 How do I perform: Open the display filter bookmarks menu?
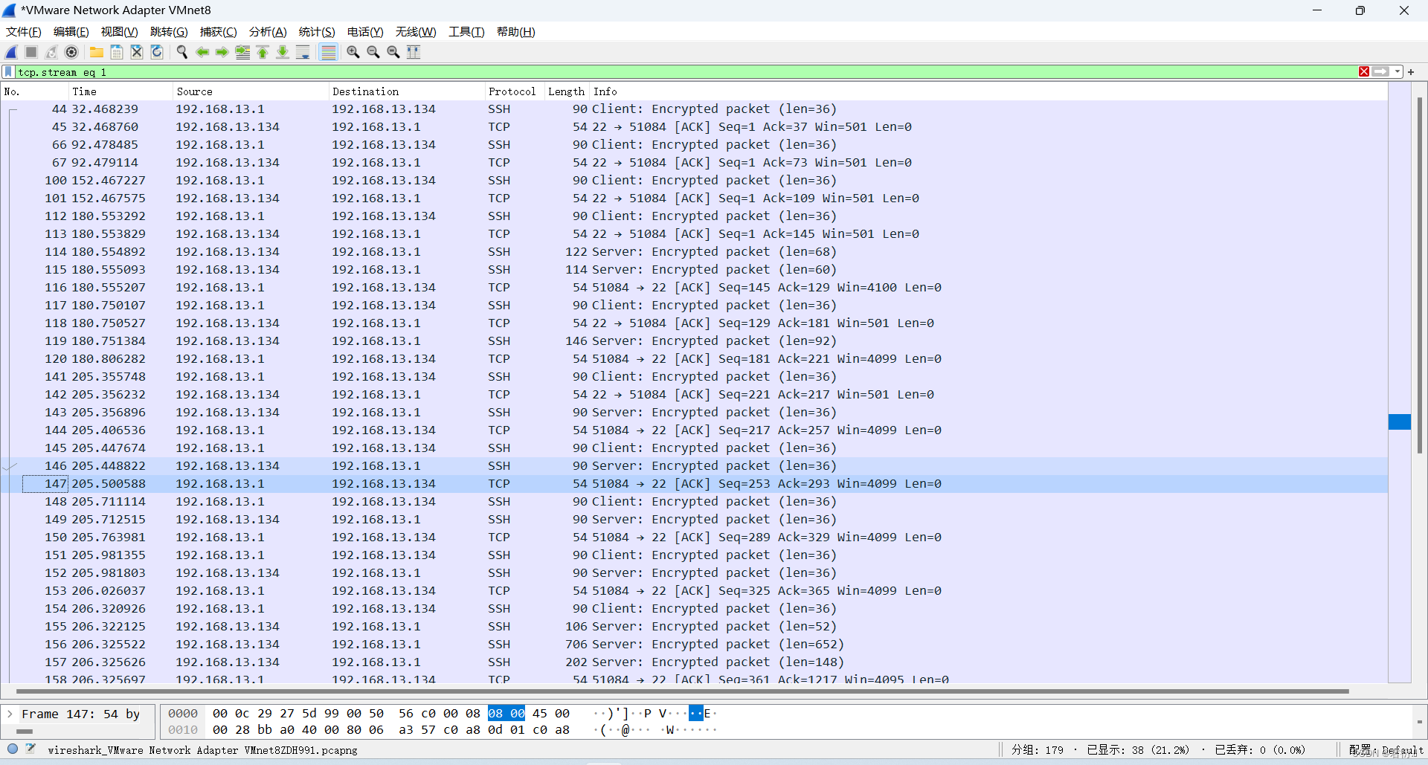point(7,71)
